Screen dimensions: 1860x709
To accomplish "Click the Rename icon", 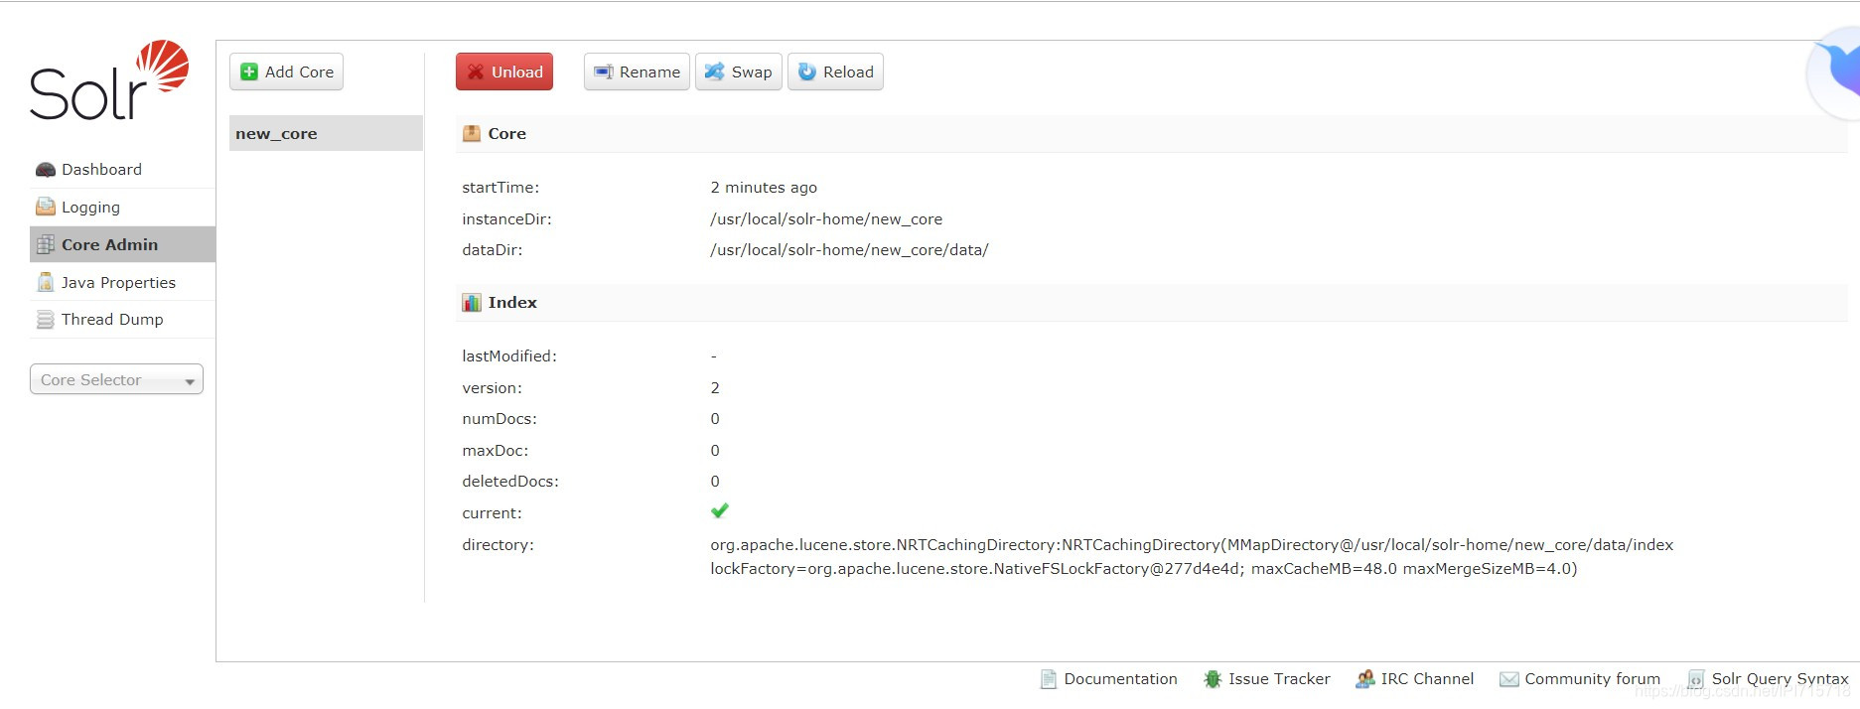I will tap(603, 71).
